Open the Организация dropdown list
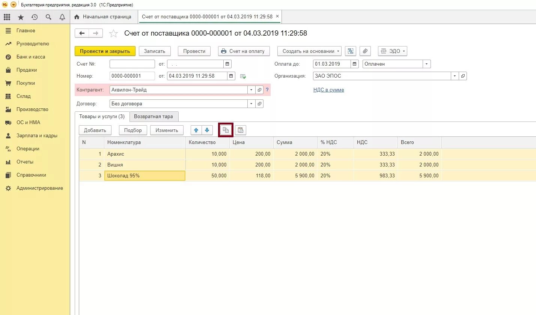The width and height of the screenshot is (536, 315). coord(455,76)
